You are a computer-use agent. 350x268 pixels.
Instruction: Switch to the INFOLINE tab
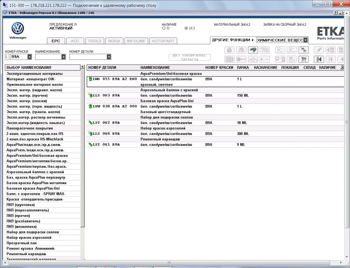pyautogui.click(x=136, y=41)
